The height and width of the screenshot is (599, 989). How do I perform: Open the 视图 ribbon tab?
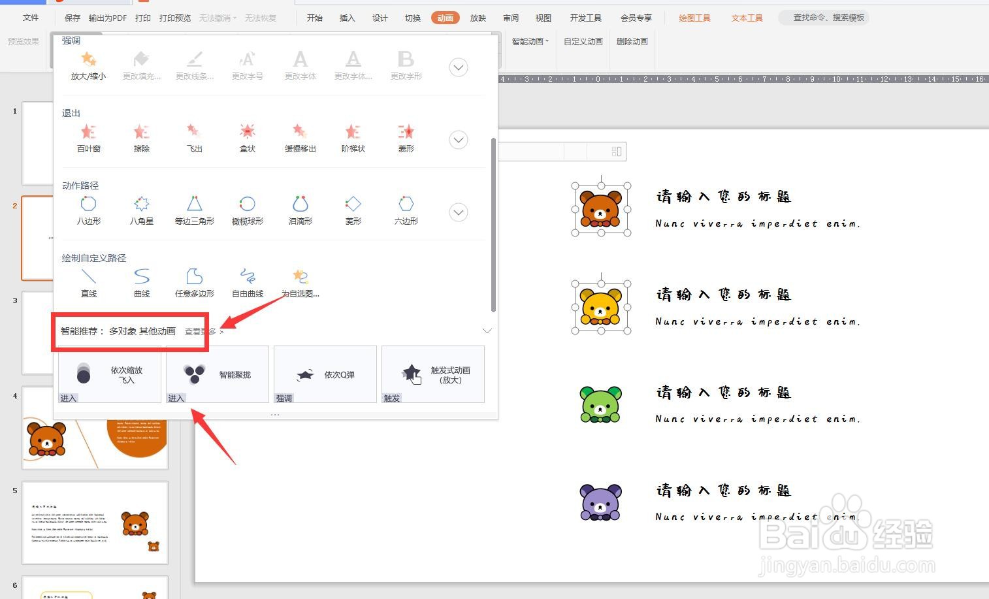coord(543,18)
